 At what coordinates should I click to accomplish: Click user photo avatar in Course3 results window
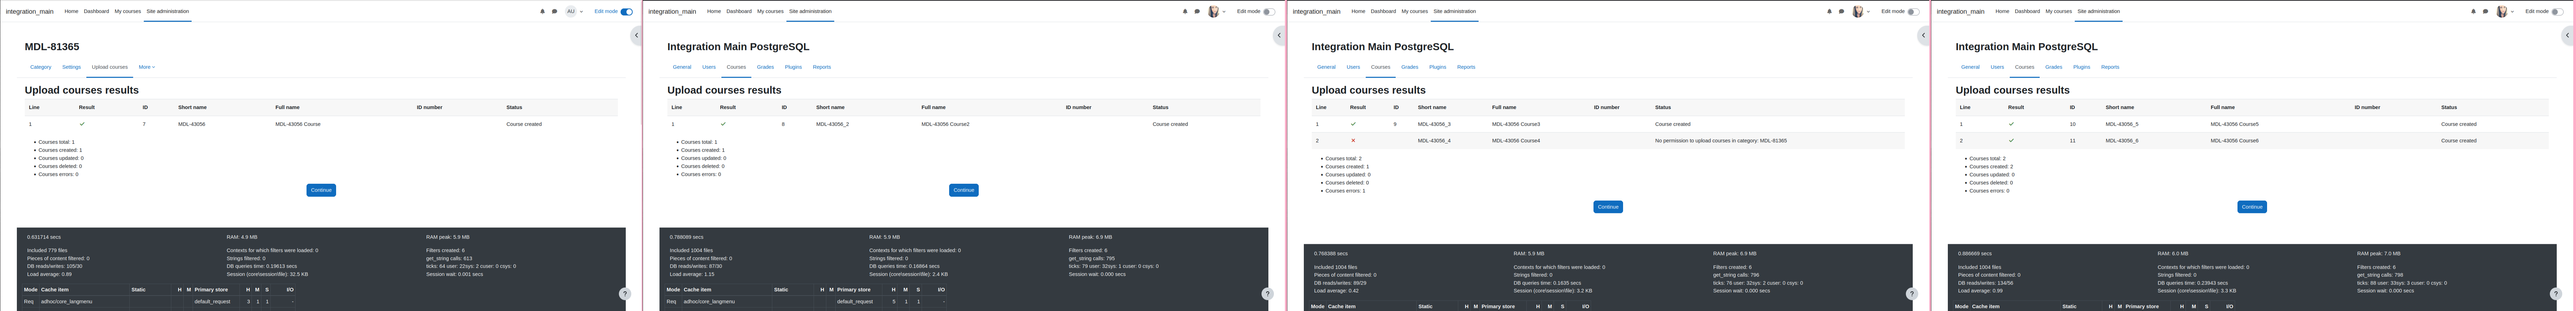click(x=1858, y=12)
